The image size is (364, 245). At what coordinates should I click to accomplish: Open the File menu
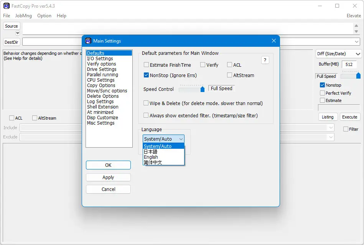tap(7, 16)
